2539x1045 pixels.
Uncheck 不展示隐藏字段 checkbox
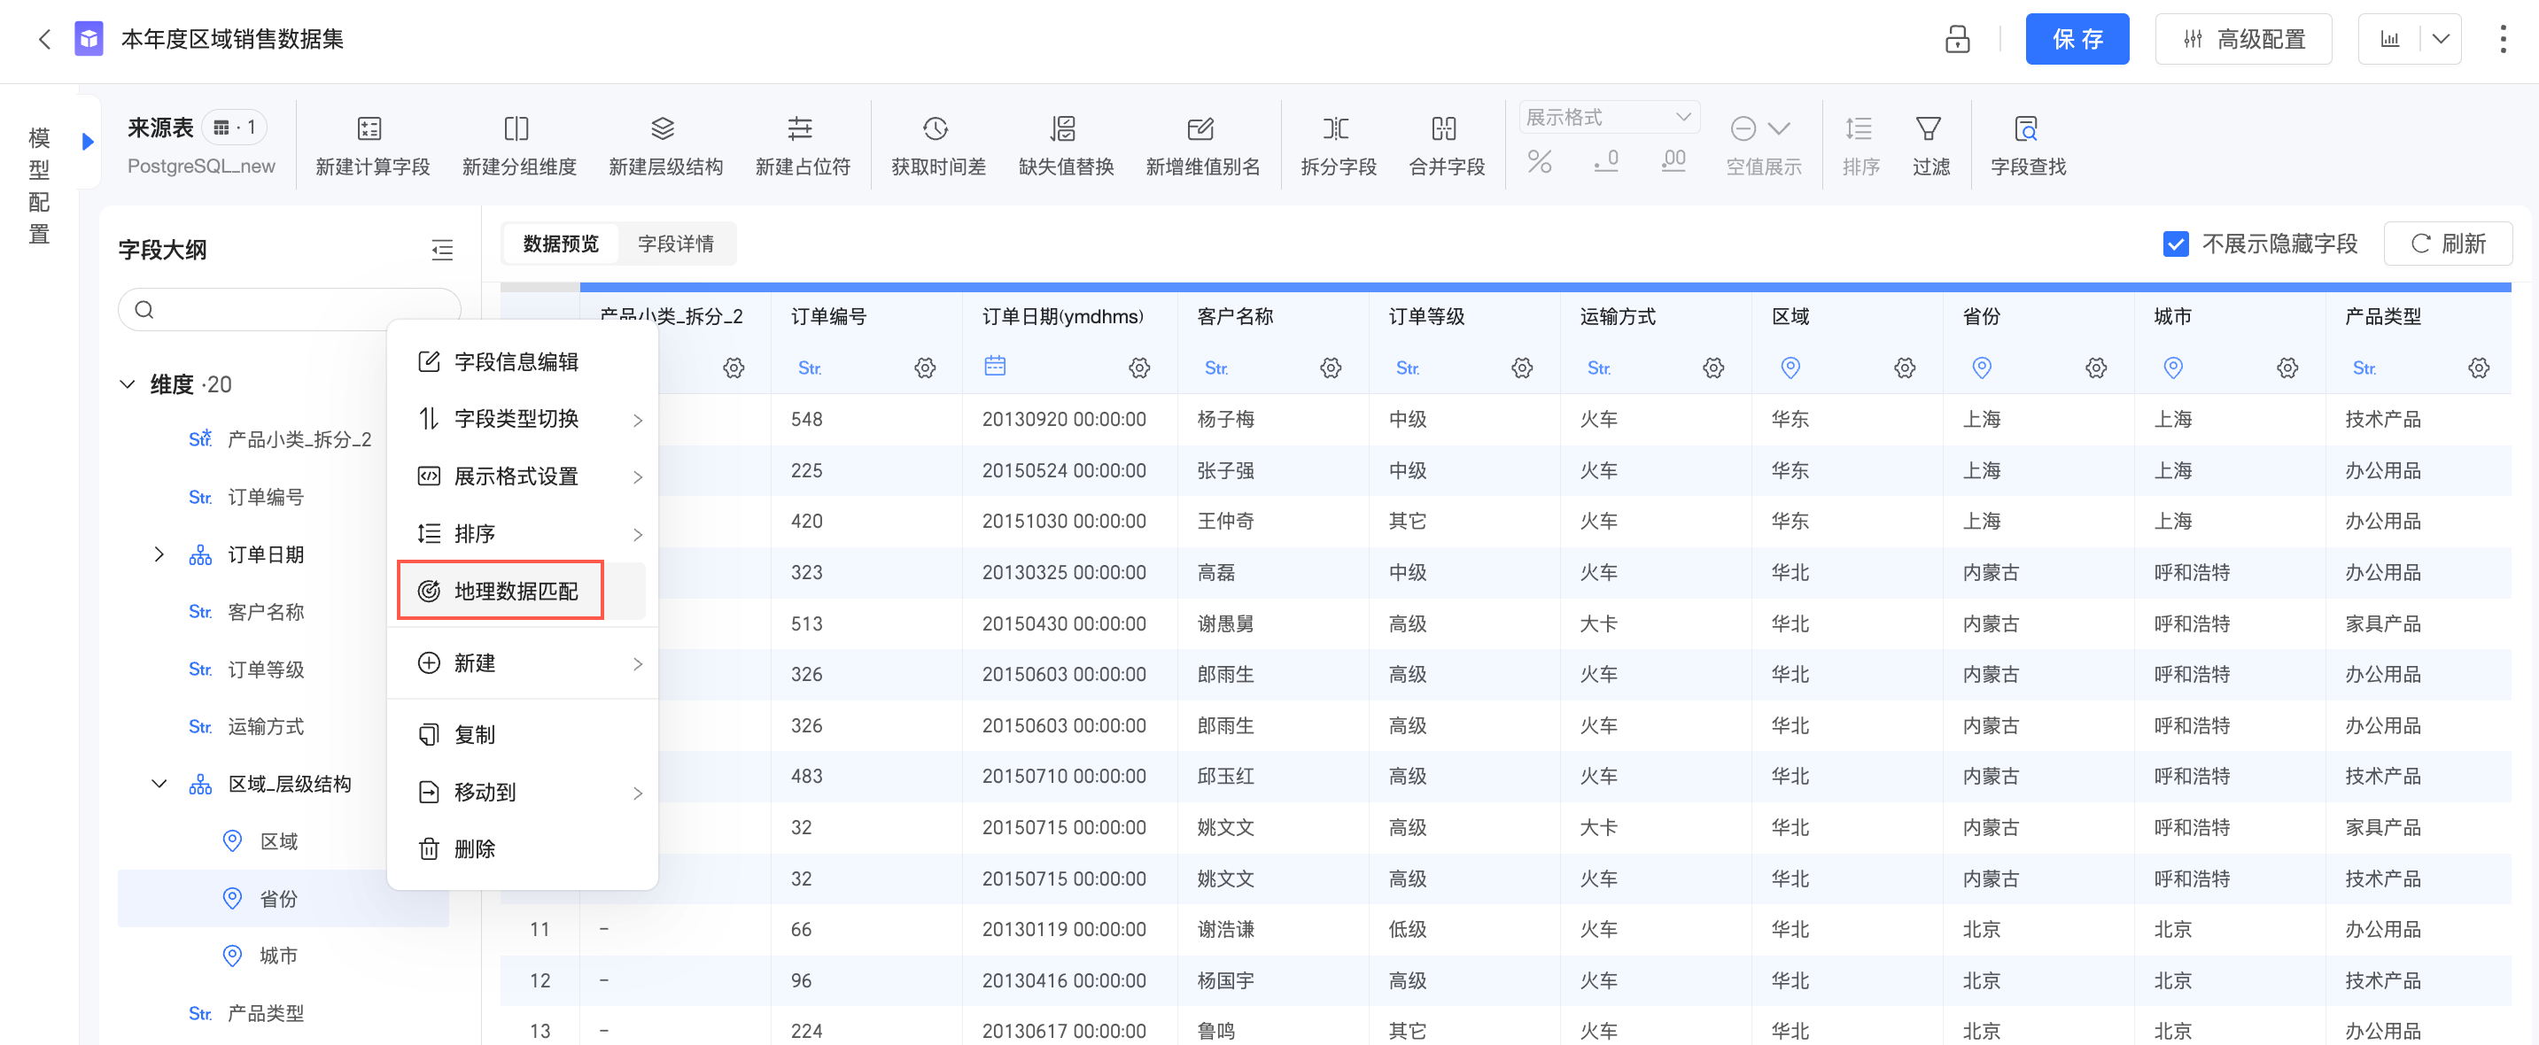coord(2175,244)
